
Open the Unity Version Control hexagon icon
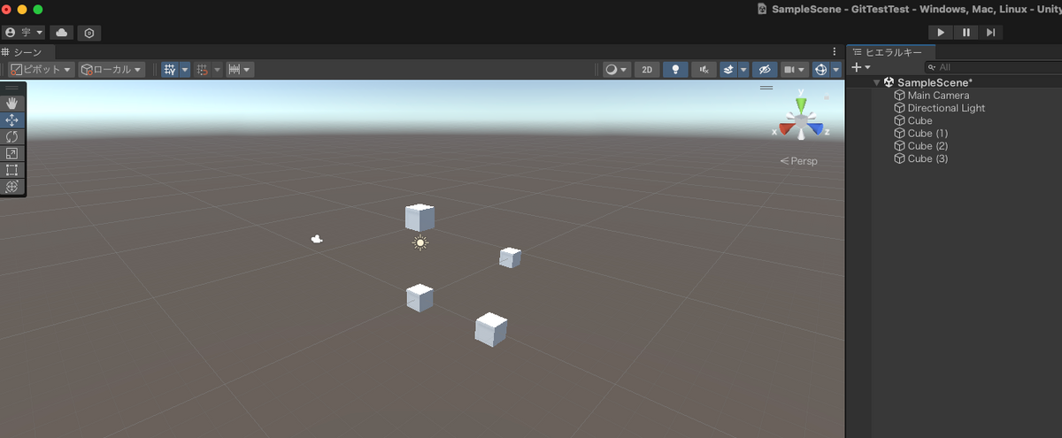pos(89,33)
